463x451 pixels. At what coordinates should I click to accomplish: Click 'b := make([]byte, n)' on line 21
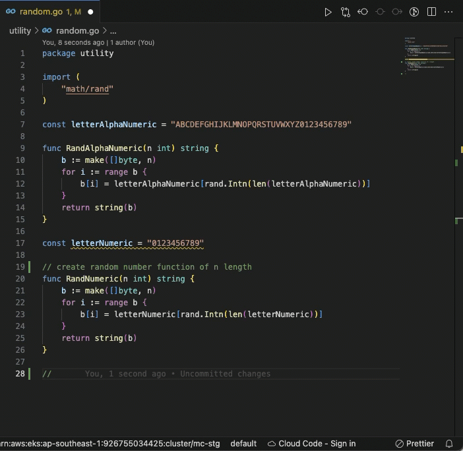point(108,290)
